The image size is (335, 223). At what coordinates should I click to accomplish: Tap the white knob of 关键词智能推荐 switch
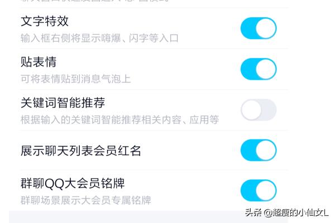point(251,110)
